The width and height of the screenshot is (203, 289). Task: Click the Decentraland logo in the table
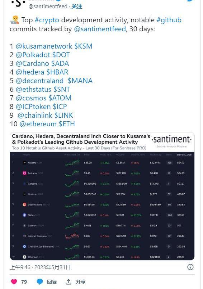click(x=24, y=204)
